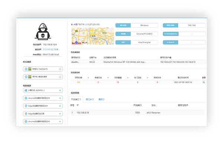Toggle the circle on account ID 744254276
This screenshot has height=141, width=223.
click(60, 69)
